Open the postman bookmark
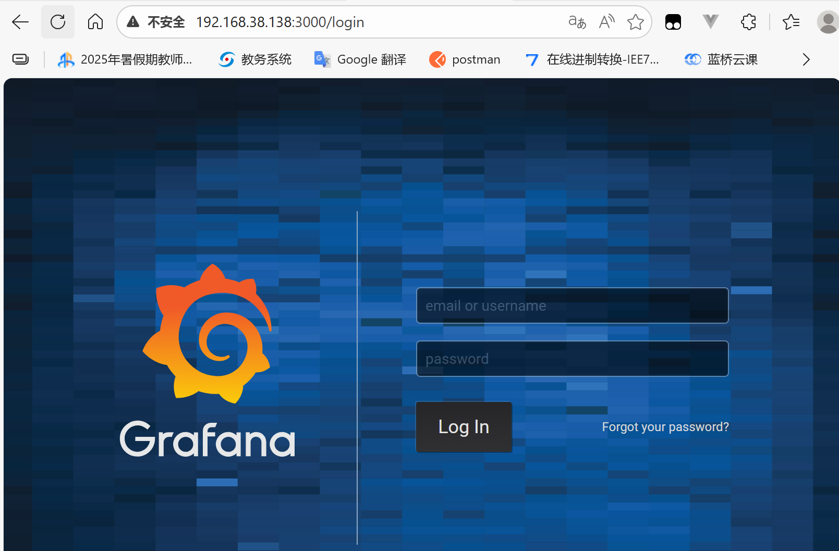The image size is (839, 551). 465,59
